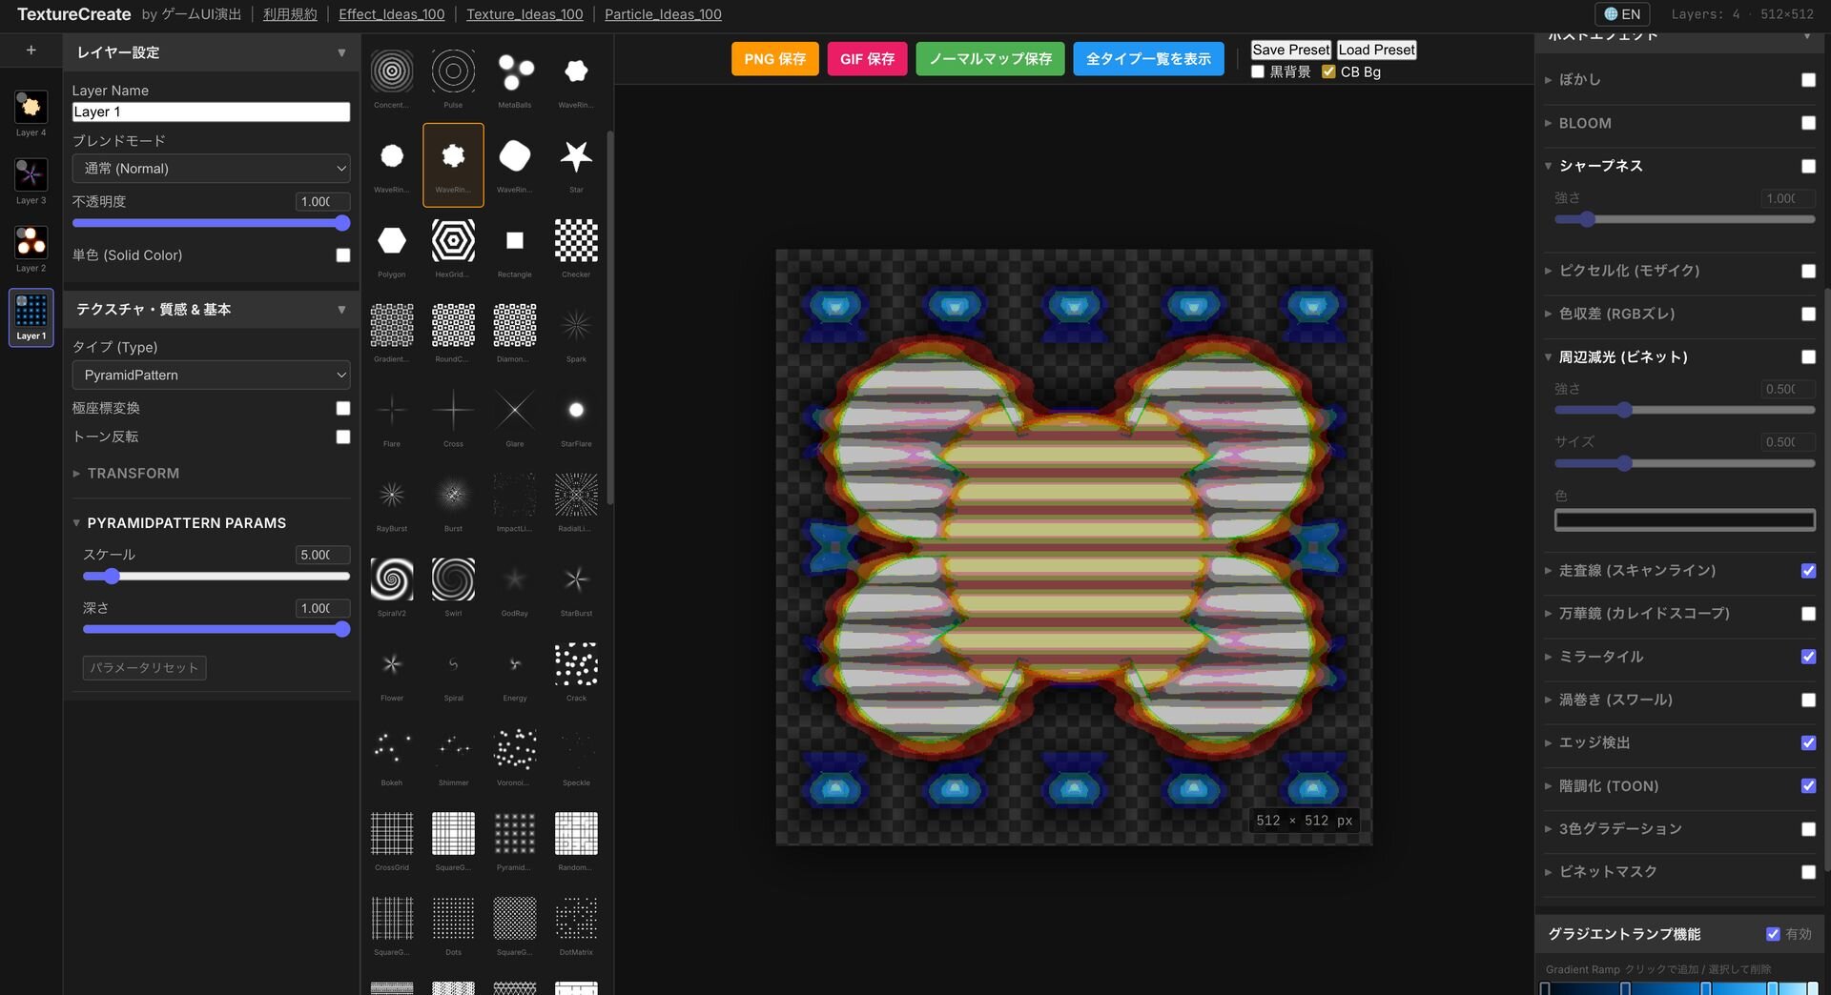Pick the Concentric rings texture icon
Screen dimensions: 1831x995
[x=392, y=71]
